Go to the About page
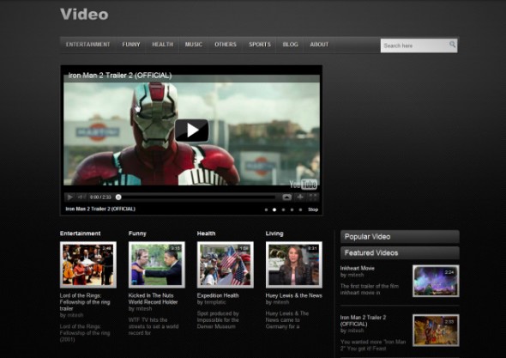The image size is (506, 358). pyautogui.click(x=319, y=45)
